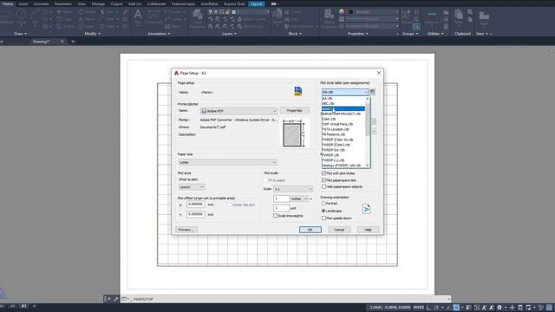Screen dimensions: 555x312
Task: Collapse the plot style table dropdown
Action: [x=366, y=92]
